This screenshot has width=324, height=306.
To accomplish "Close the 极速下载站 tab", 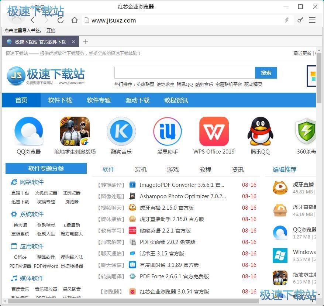I will [73, 42].
